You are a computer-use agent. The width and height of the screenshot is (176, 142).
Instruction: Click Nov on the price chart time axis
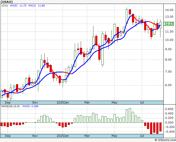tap(35, 102)
